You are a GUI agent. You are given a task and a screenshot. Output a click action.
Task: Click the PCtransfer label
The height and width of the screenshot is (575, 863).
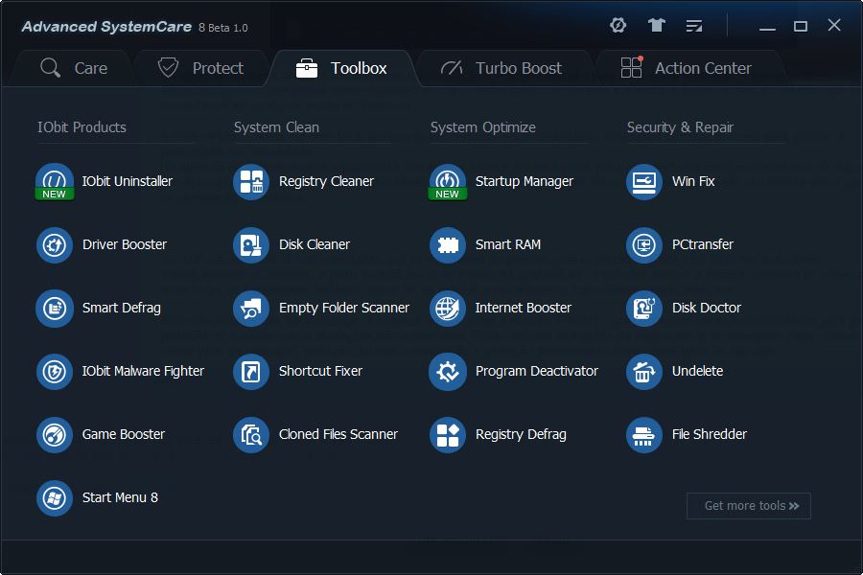click(702, 245)
